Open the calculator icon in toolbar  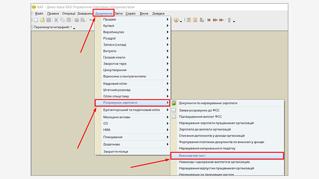[189, 20]
